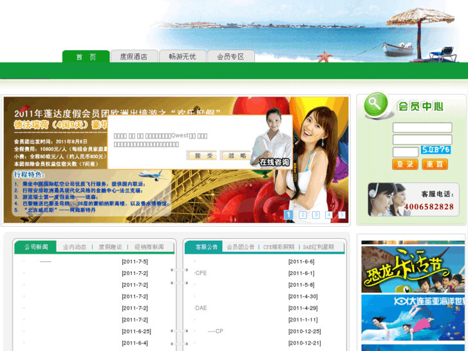Select the 客服公告 tab
Image resolution: width=468 pixels, height=351 pixels.
[206, 247]
